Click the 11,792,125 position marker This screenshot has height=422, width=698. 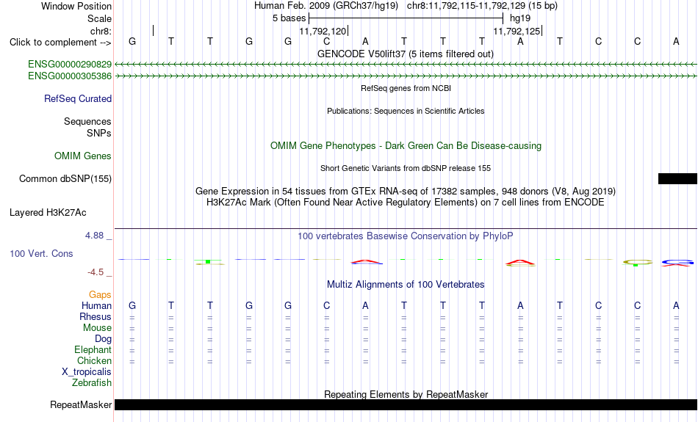click(517, 31)
